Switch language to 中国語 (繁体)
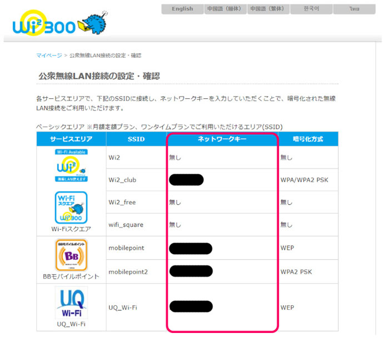The image size is (389, 338). tap(268, 9)
